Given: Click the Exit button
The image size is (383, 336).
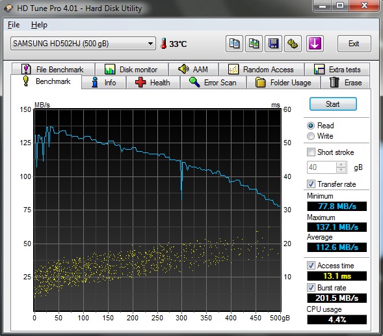Looking at the screenshot, I should point(354,44).
